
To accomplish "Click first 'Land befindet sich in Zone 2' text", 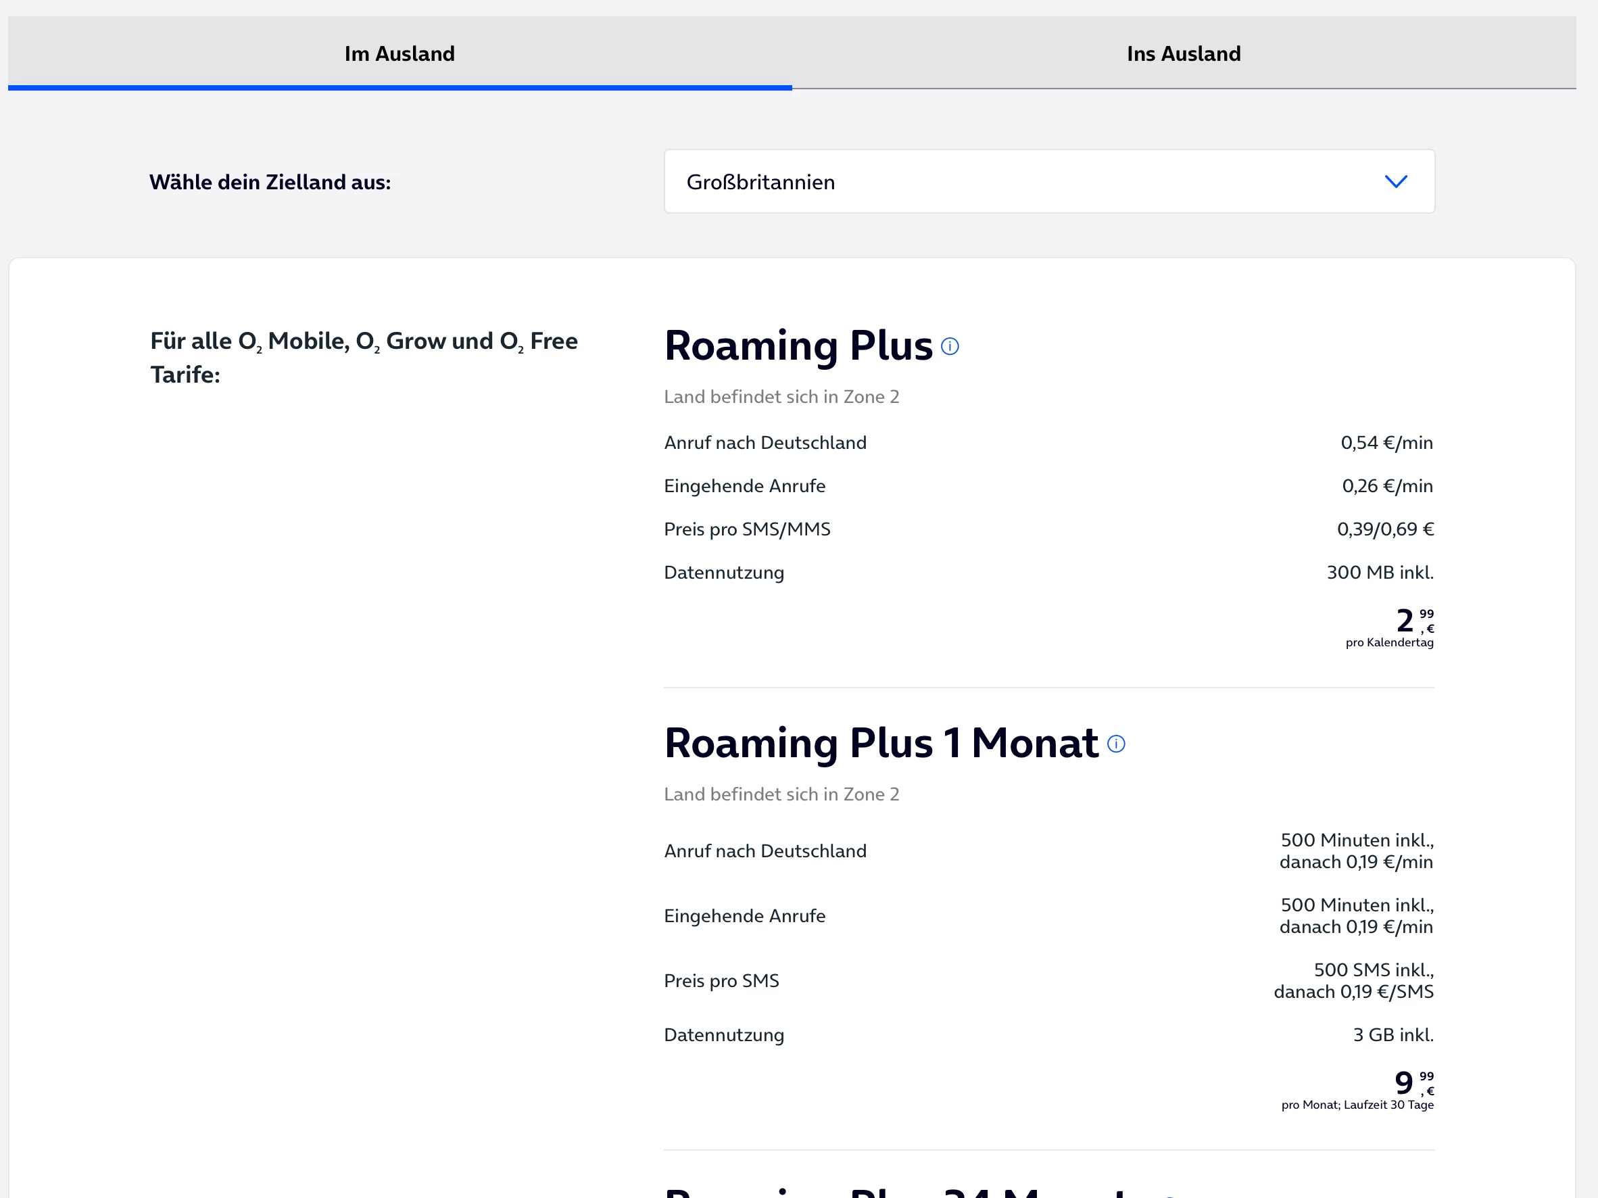I will tap(781, 397).
